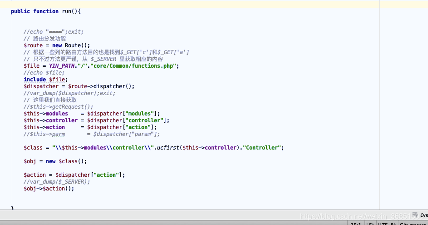Click the '// 路由分发功能' comment
The width and height of the screenshot is (428, 225).
44,39
